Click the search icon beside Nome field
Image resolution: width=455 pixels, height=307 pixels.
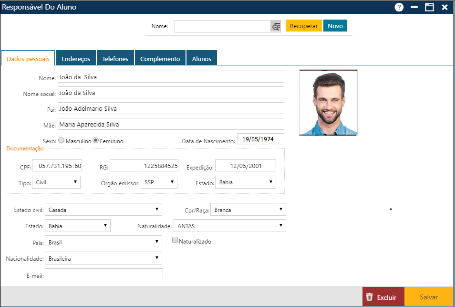click(276, 27)
